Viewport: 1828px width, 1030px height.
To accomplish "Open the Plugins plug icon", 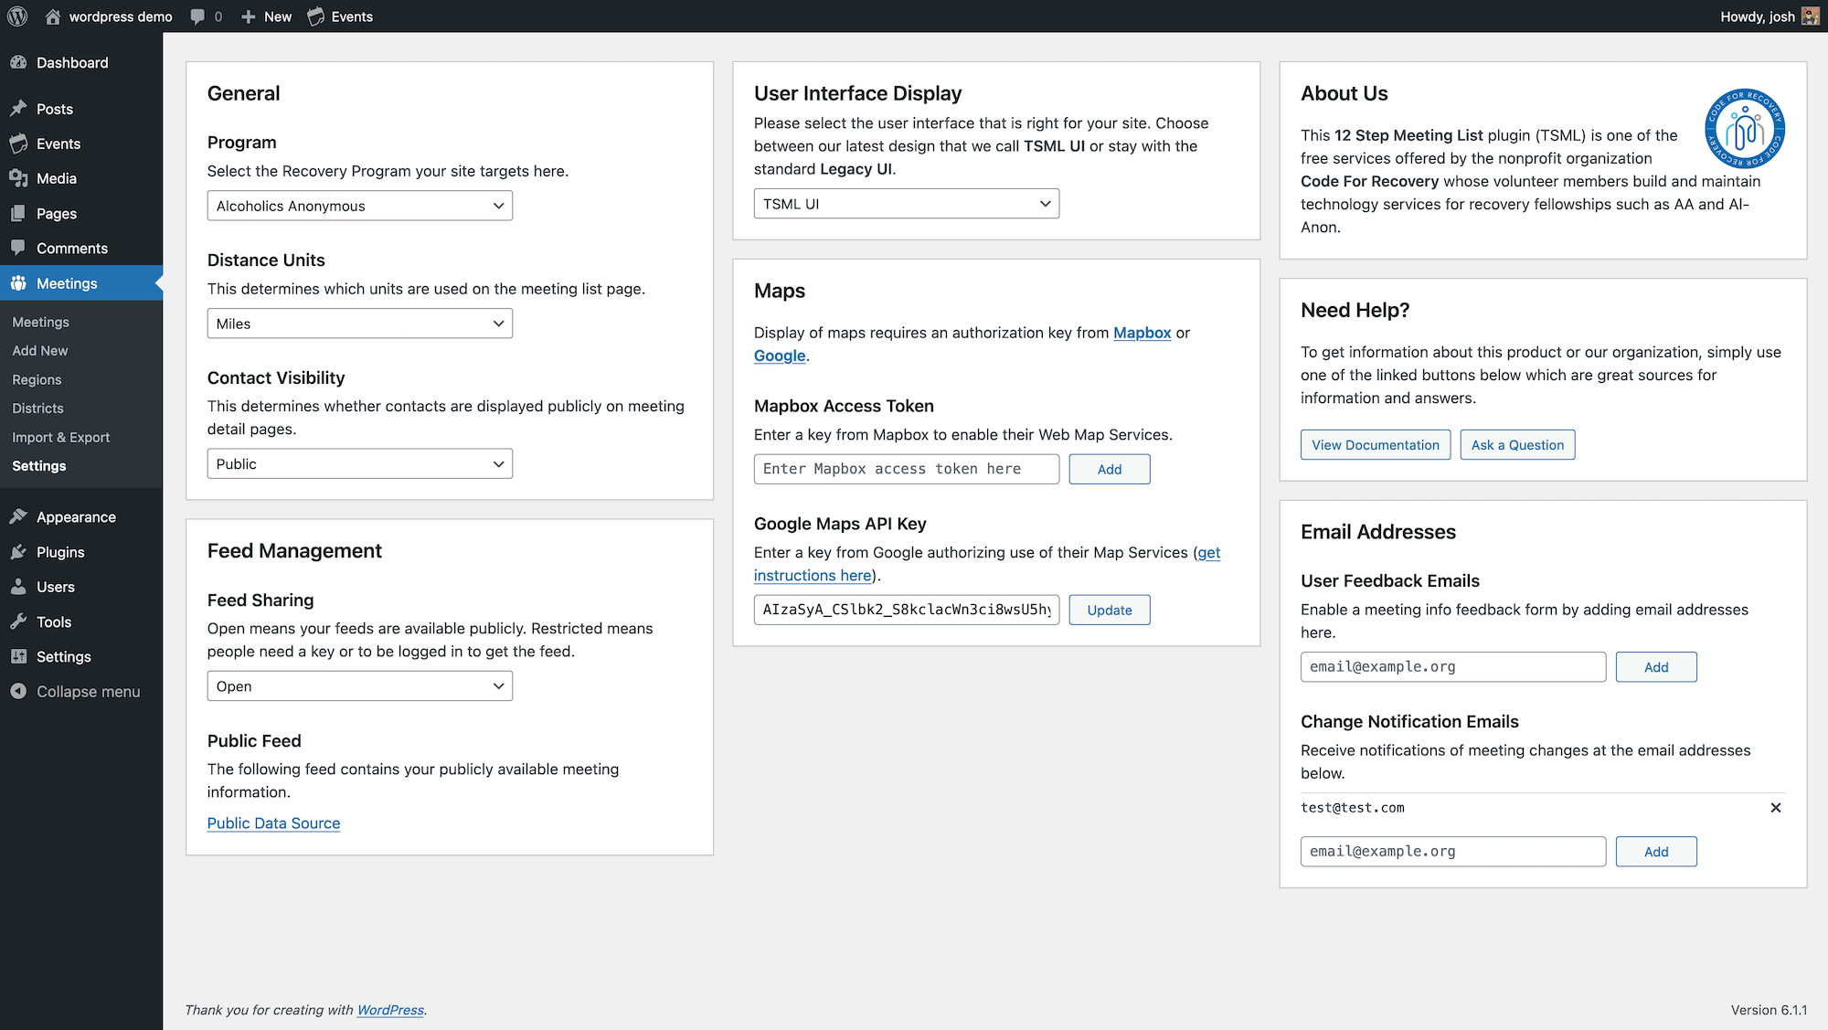I will pyautogui.click(x=20, y=552).
